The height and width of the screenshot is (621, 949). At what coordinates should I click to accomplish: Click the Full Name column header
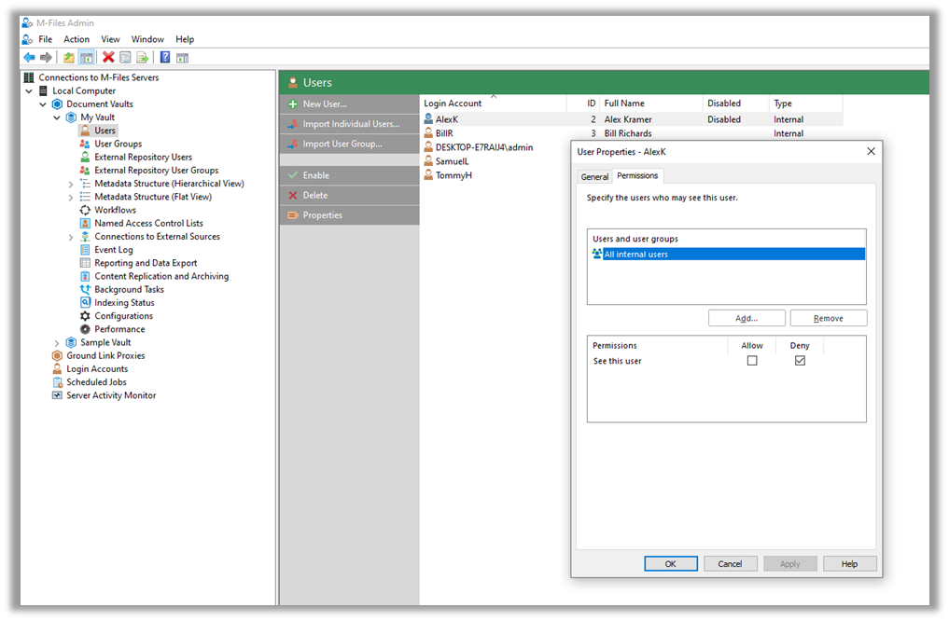pos(651,103)
